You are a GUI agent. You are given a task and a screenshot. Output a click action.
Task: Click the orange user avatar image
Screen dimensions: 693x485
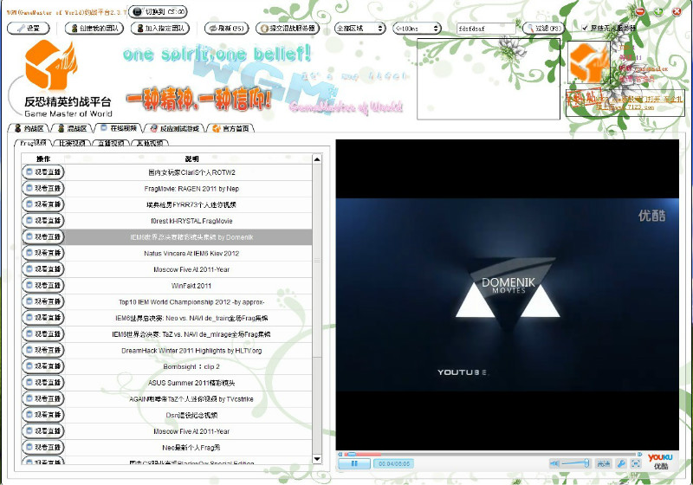589,62
